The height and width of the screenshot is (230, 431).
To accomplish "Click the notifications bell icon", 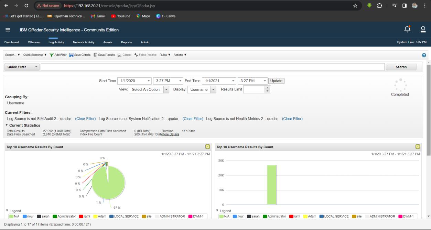I will 407,30.
